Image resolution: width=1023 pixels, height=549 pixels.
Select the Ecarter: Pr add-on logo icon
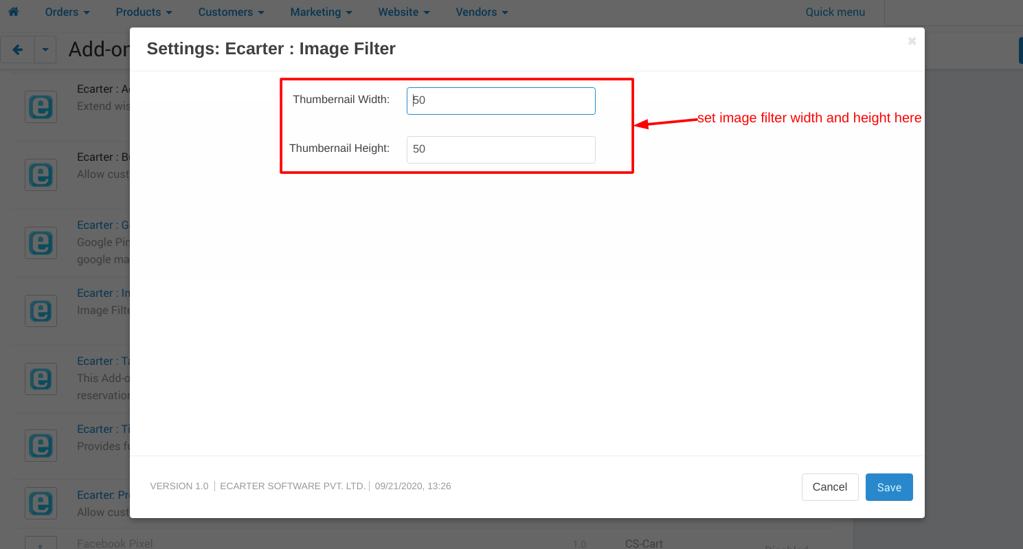pos(41,503)
